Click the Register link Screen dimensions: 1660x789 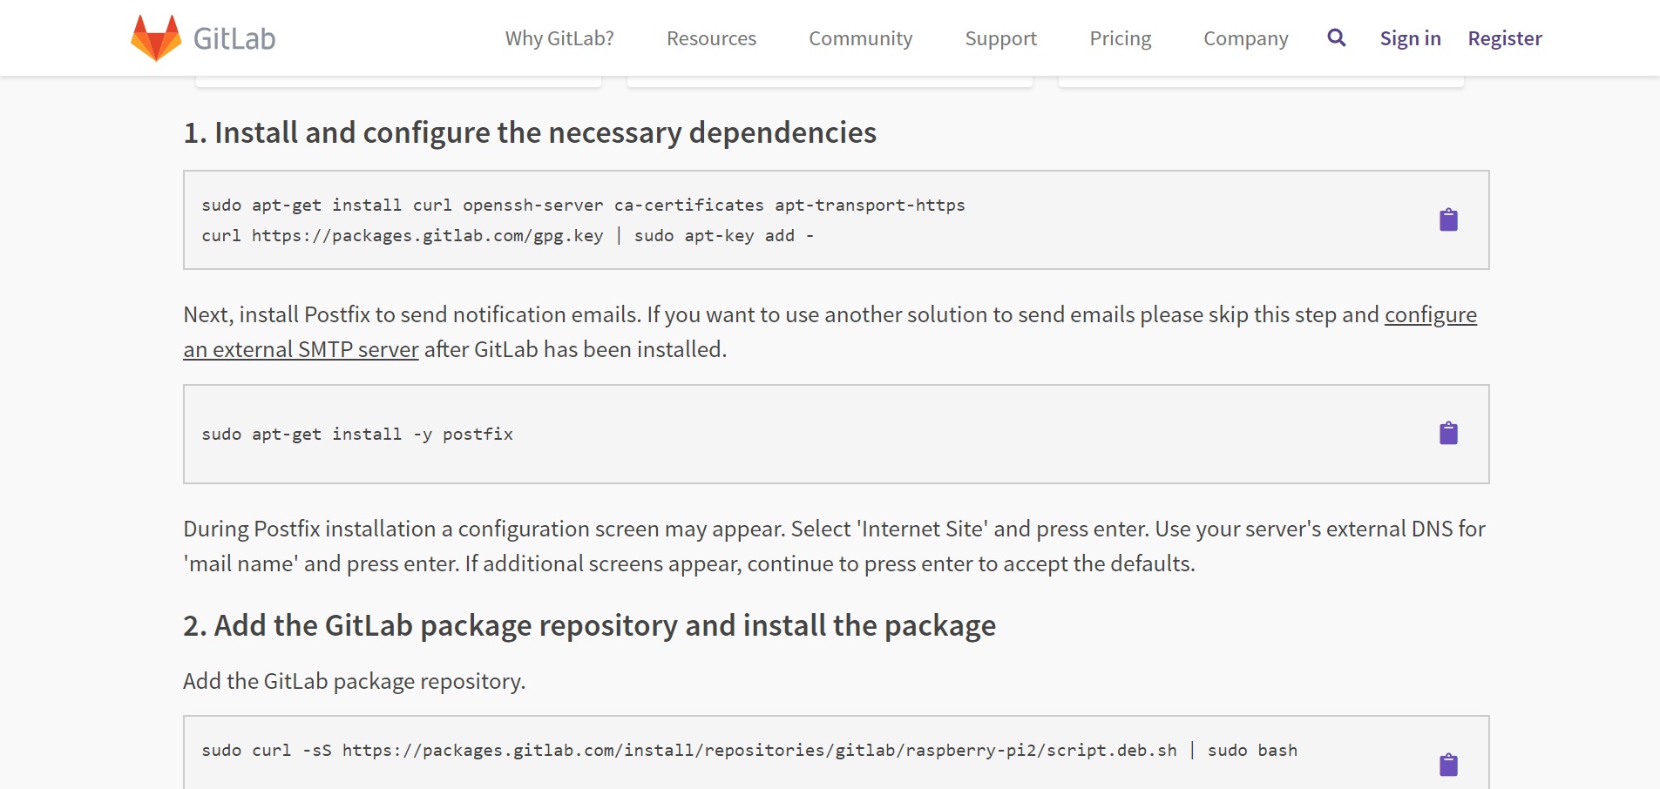click(1504, 38)
